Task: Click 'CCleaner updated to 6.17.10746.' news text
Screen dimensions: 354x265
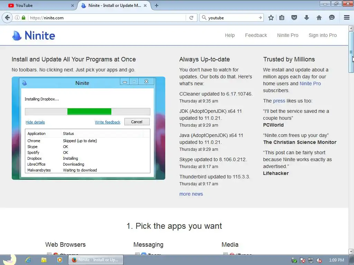Action: click(216, 94)
